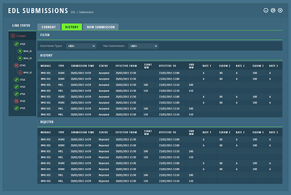Select the 2 Issues node in Link Status
Viewport: 291px width, 195px height.
(22, 36)
